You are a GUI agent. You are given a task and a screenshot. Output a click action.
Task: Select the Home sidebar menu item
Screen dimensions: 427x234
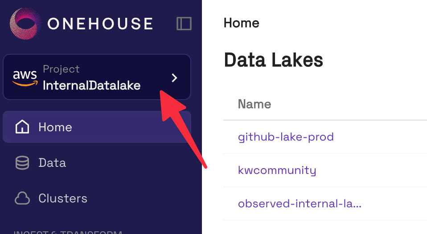tap(55, 127)
